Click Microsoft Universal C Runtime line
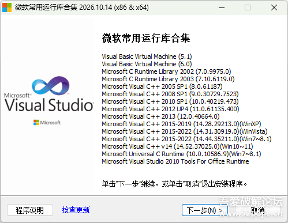The height and width of the screenshot is (223, 288). 181,154
